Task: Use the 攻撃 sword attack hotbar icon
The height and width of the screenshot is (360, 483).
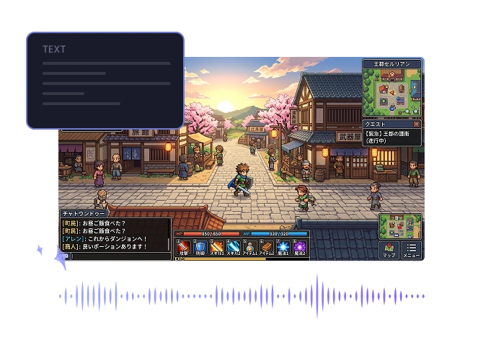Action: 184,248
